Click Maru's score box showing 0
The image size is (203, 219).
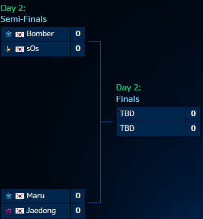(78, 196)
